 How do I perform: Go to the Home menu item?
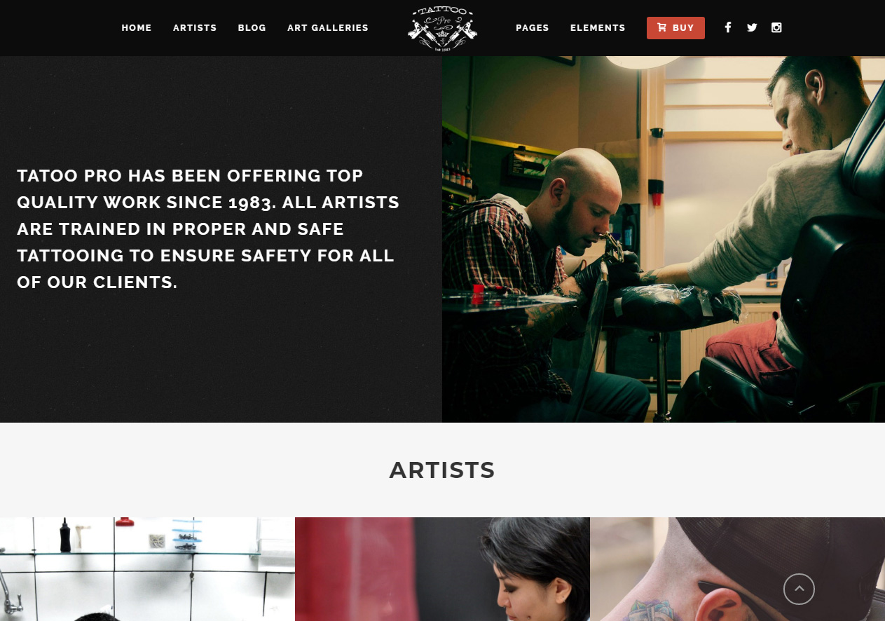137,28
